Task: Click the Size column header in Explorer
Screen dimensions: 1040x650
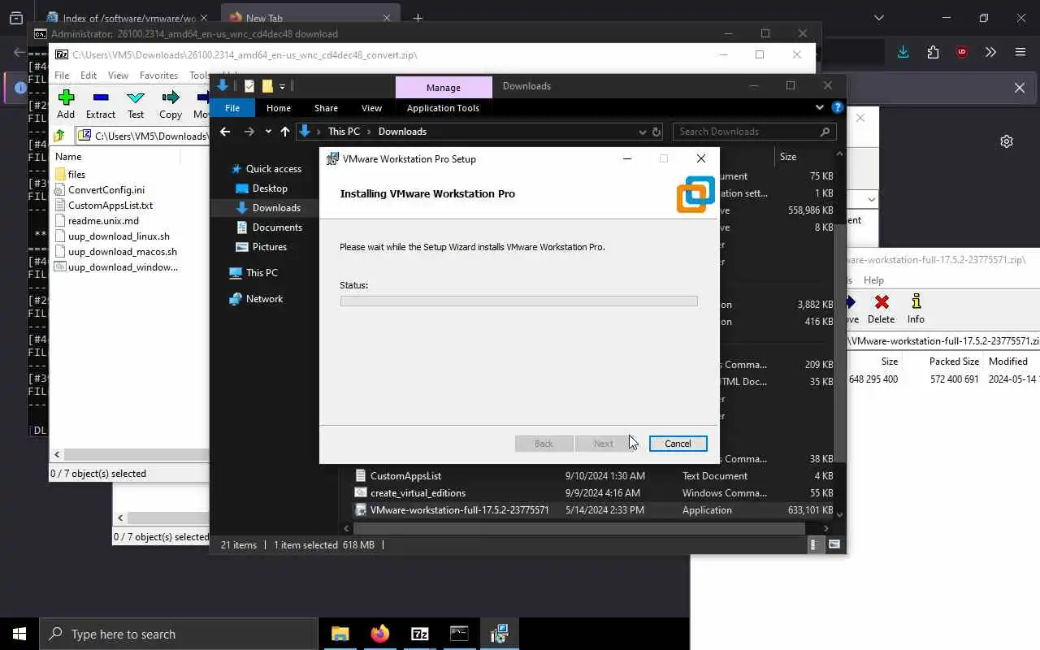Action: point(788,157)
